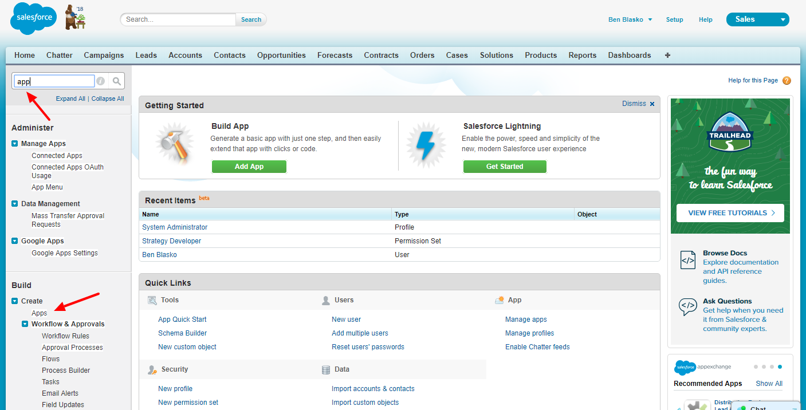Open Ben Blasko recent item
This screenshot has width=806, height=410.
click(159, 255)
